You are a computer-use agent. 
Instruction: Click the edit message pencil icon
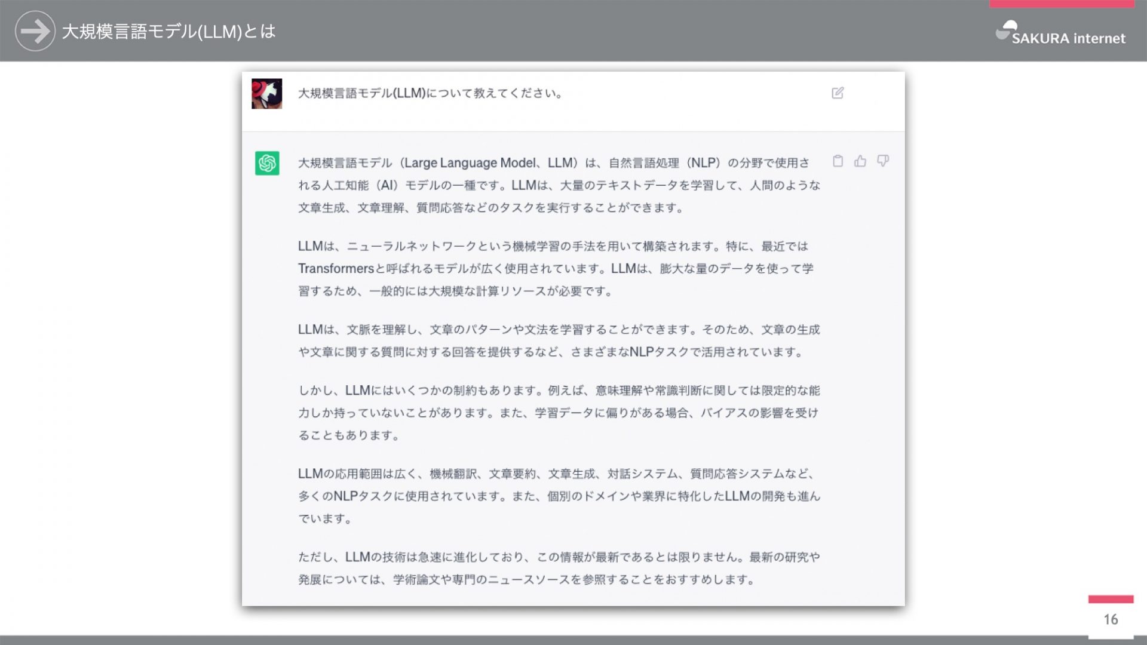coord(838,93)
